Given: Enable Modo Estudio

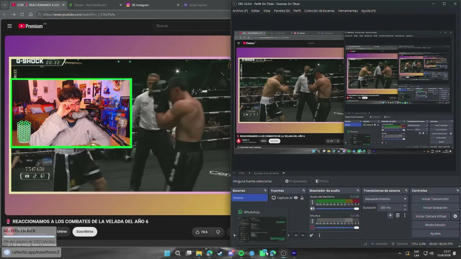Looking at the screenshot, I should click(435, 225).
